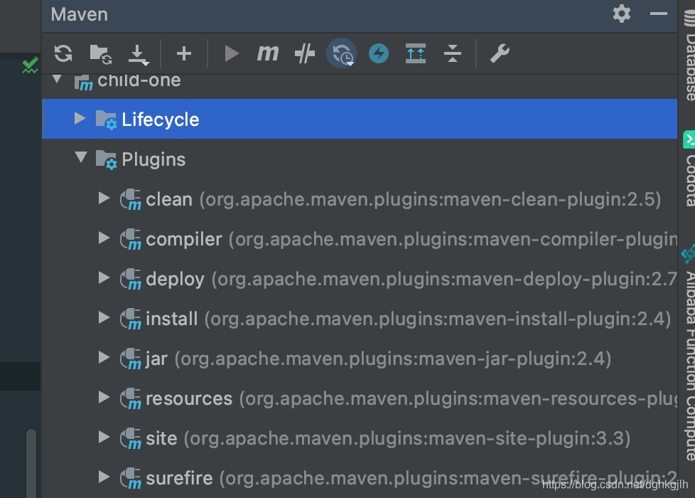Collapse the child-one module node
Image resolution: width=695 pixels, height=498 pixels.
(57, 79)
